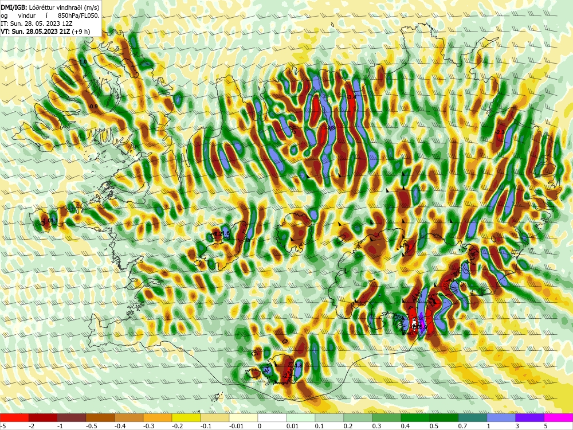Click the '-0.01' legend tick label
Viewport: 573px width, 430px height.
pos(237,426)
